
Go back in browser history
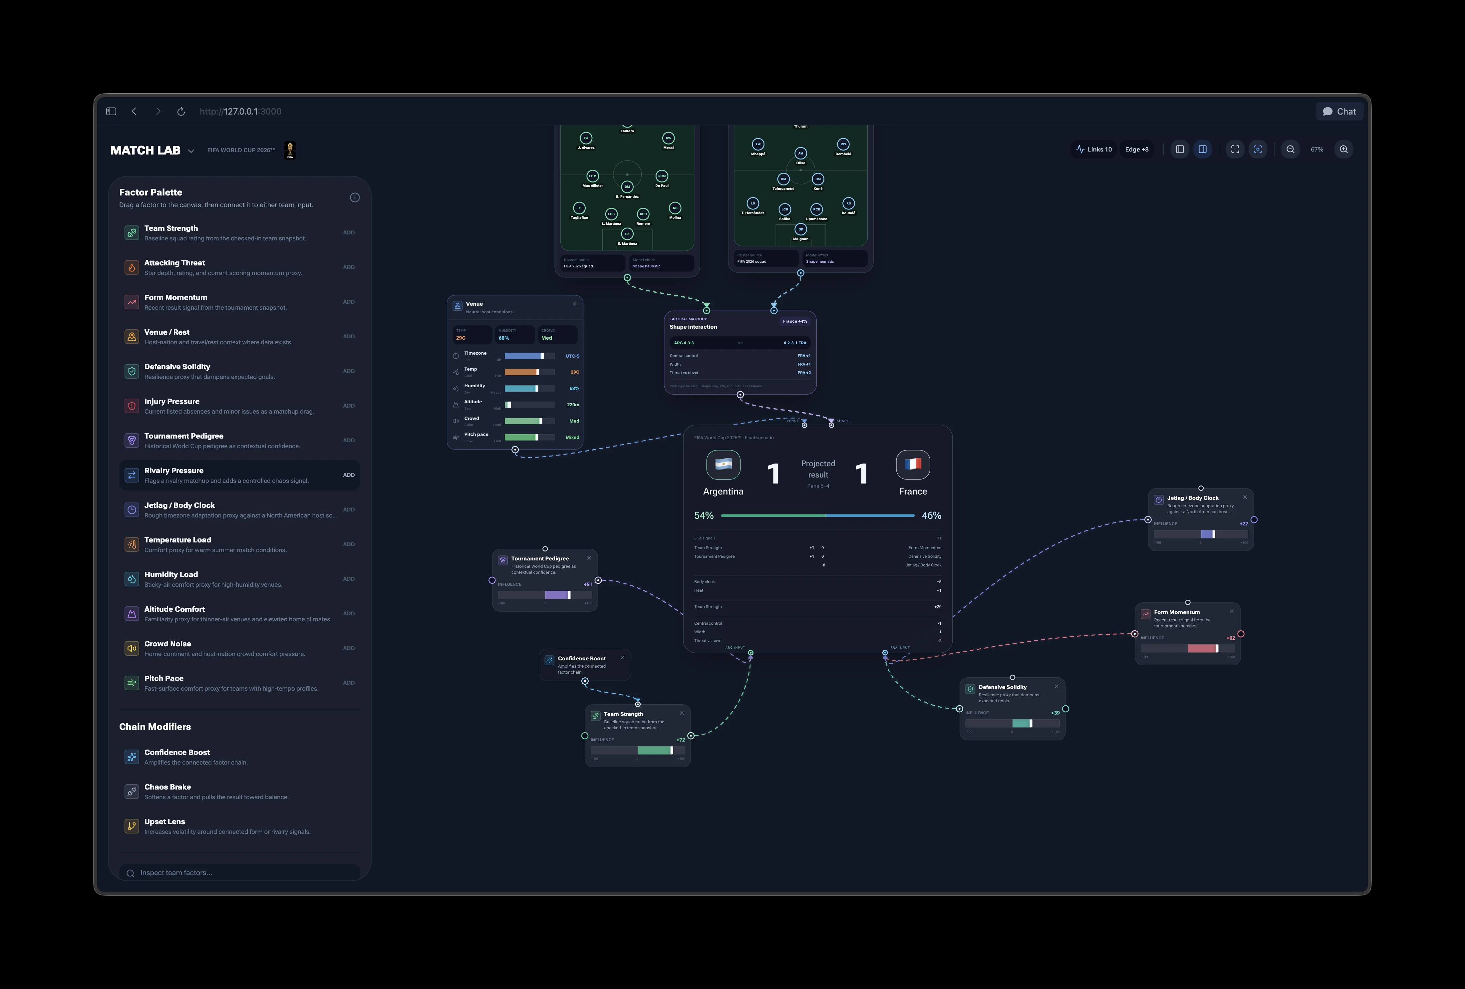tap(134, 112)
